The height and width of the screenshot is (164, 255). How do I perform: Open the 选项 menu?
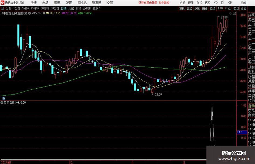[207, 3]
